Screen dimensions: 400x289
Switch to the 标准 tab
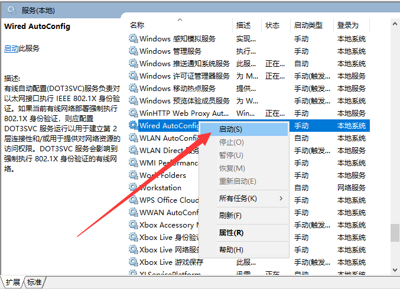tap(35, 282)
